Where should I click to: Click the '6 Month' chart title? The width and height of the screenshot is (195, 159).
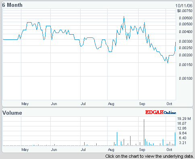[x=12, y=5]
